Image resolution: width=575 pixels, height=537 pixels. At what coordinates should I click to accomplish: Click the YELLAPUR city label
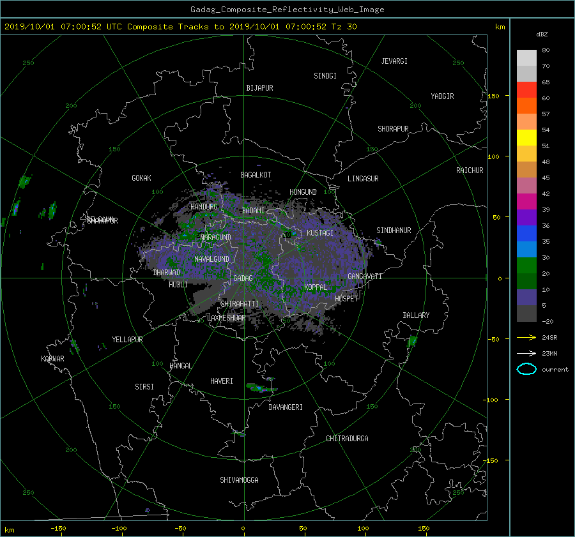click(x=127, y=340)
